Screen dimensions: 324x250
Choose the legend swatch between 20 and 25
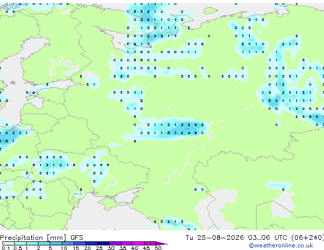tap(91, 243)
